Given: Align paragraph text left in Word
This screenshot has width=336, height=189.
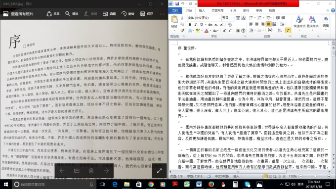Looking at the screenshot, I should (251, 24).
